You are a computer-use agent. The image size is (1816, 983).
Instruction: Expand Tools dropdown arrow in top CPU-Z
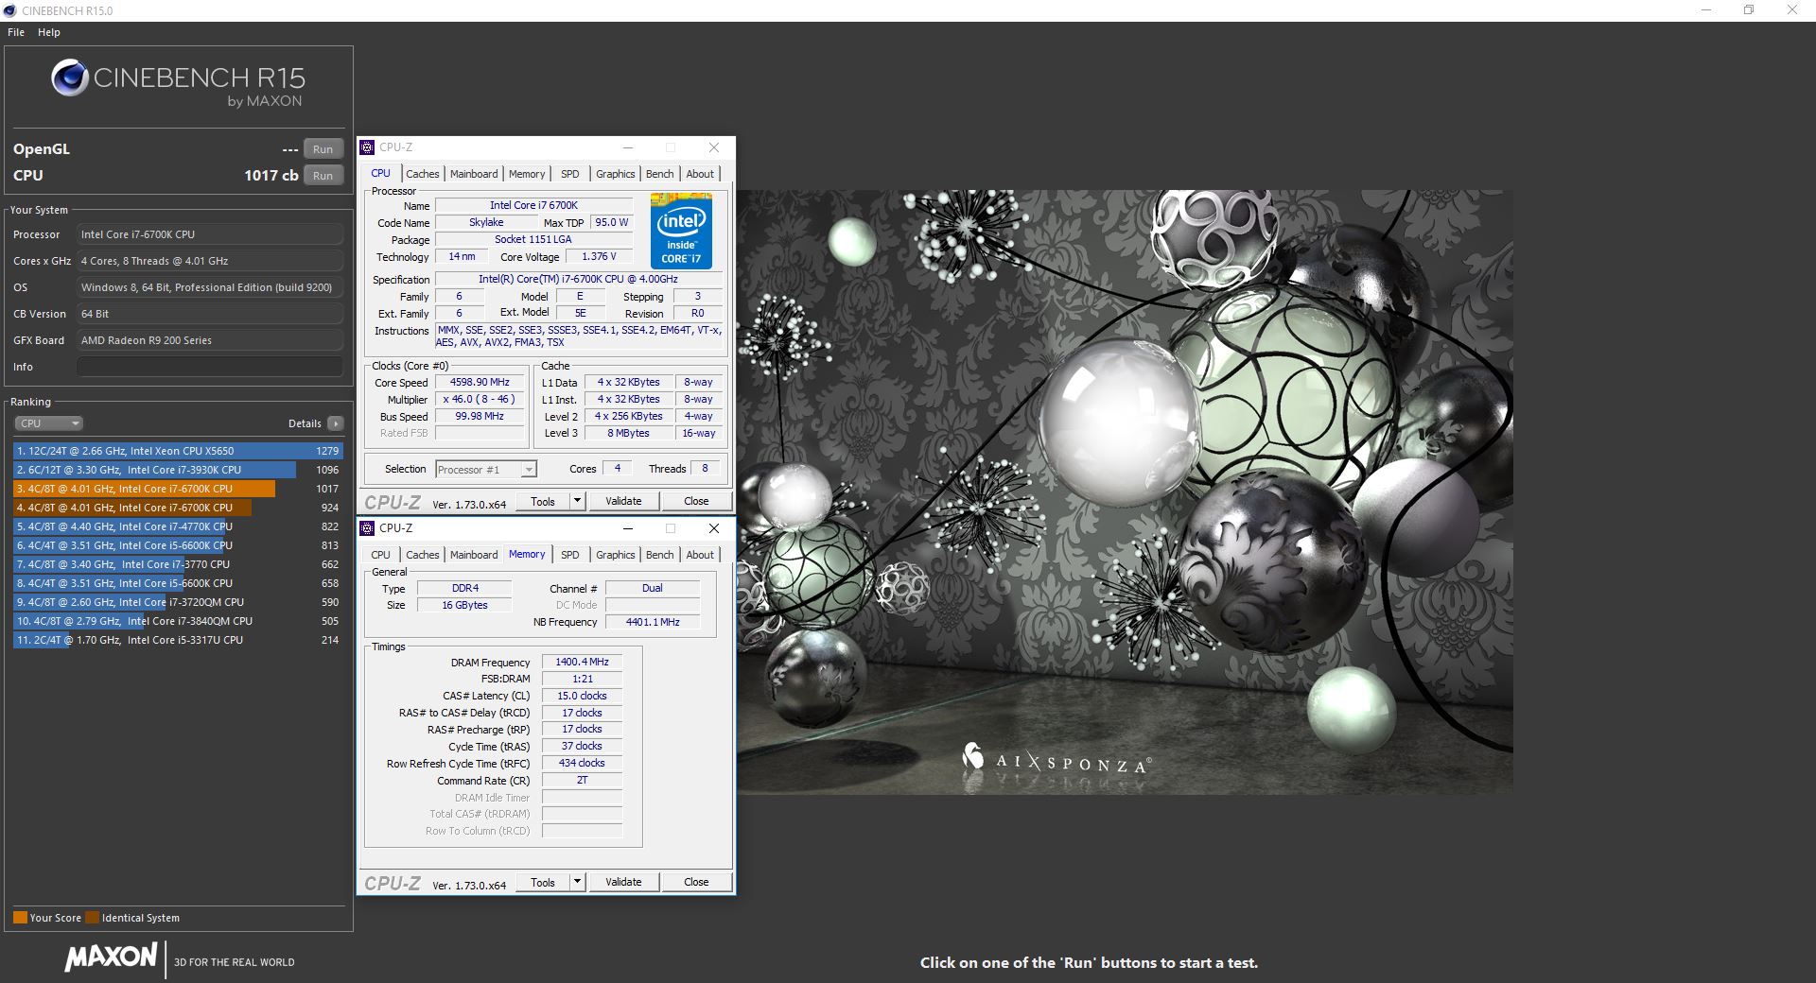577,501
